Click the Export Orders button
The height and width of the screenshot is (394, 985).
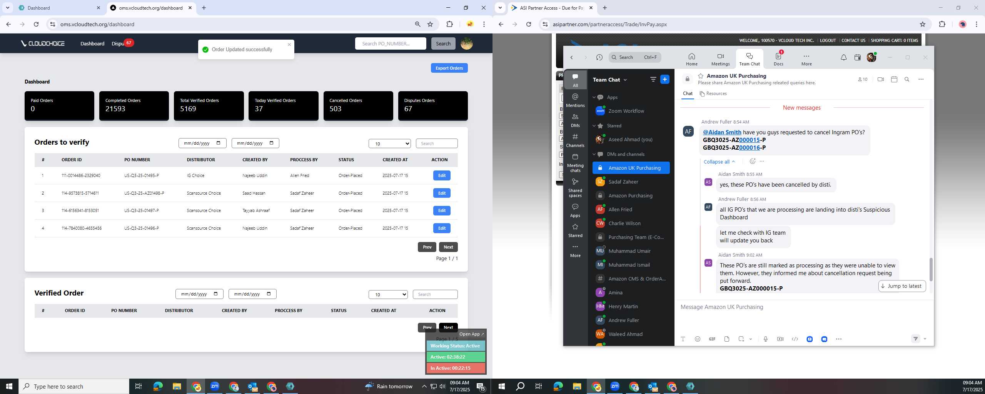click(x=449, y=68)
